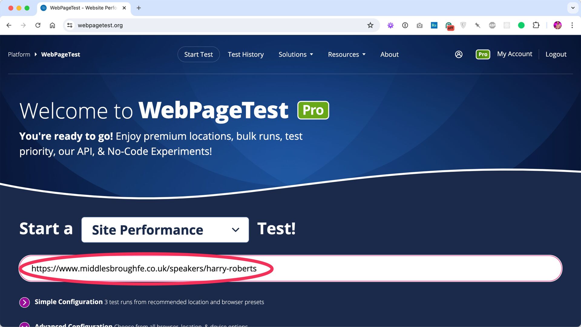Open the extension marked off

click(x=449, y=26)
